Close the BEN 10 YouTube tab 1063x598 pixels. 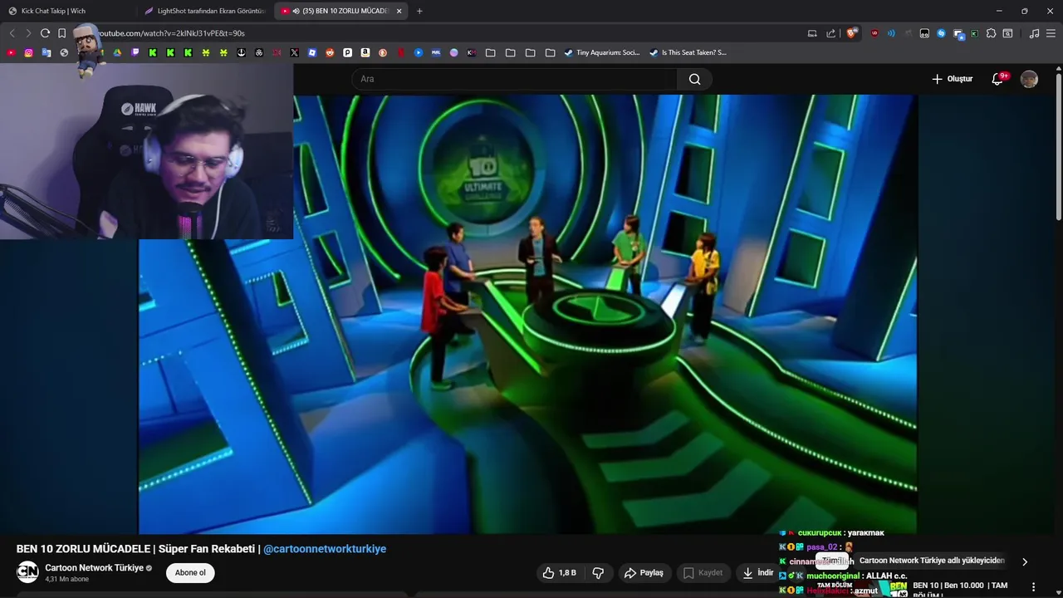(x=399, y=11)
